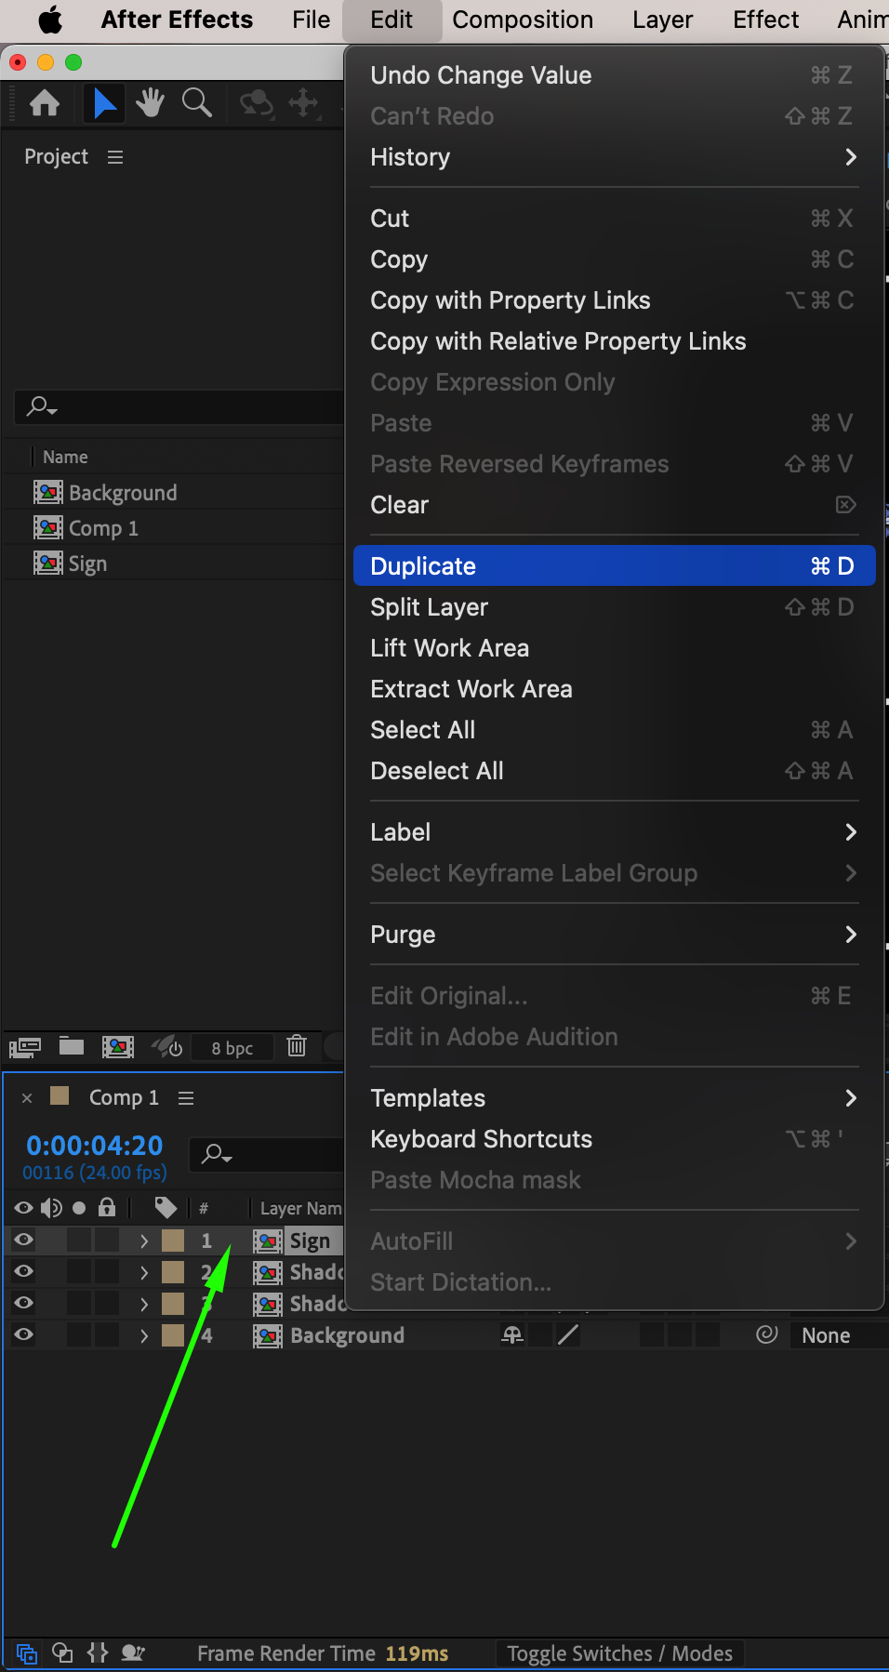The width and height of the screenshot is (889, 1672).
Task: Click the timeline layer search field
Action: tap(267, 1154)
